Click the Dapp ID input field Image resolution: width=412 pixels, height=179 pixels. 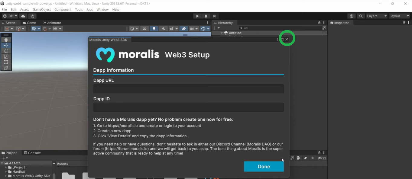[x=188, y=107]
